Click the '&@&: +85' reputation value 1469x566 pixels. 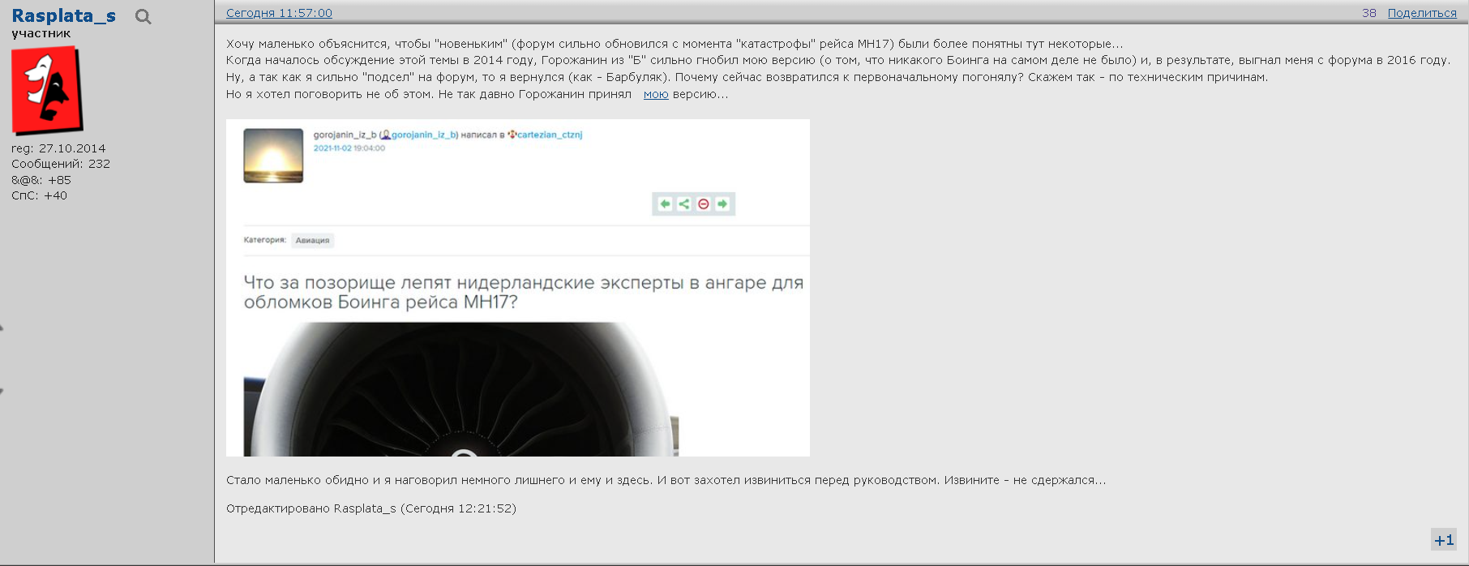point(41,180)
